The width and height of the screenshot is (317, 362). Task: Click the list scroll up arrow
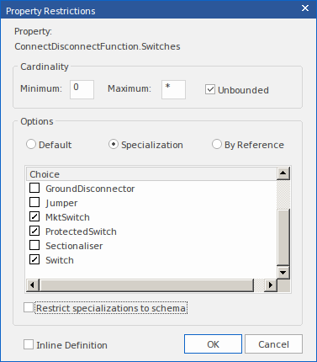click(283, 173)
